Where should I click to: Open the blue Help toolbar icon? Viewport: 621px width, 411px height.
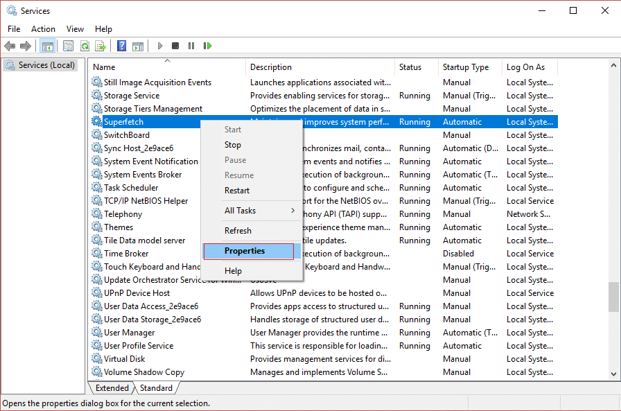(x=121, y=46)
